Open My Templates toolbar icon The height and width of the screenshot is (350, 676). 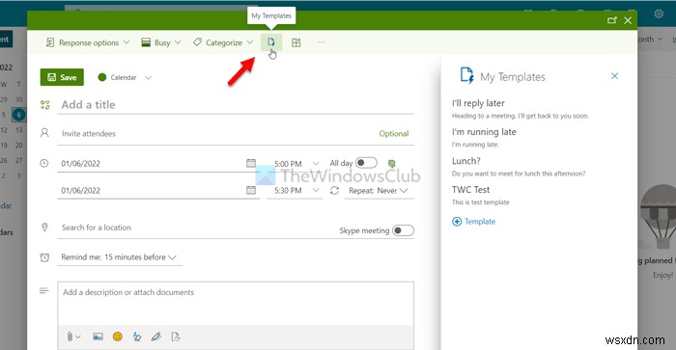coord(271,42)
